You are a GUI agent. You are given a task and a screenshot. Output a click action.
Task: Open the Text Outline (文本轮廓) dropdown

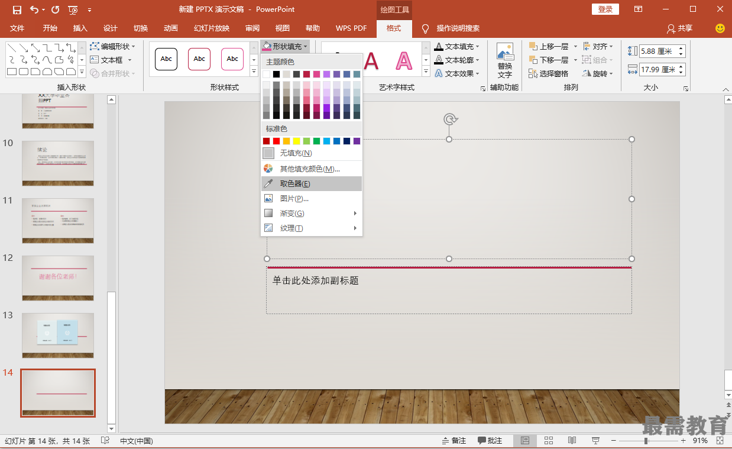457,60
